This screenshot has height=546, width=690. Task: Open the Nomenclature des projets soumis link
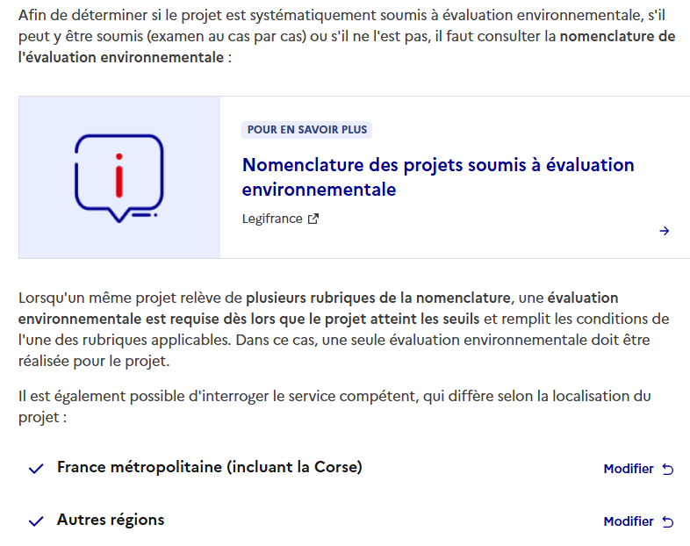(x=438, y=176)
